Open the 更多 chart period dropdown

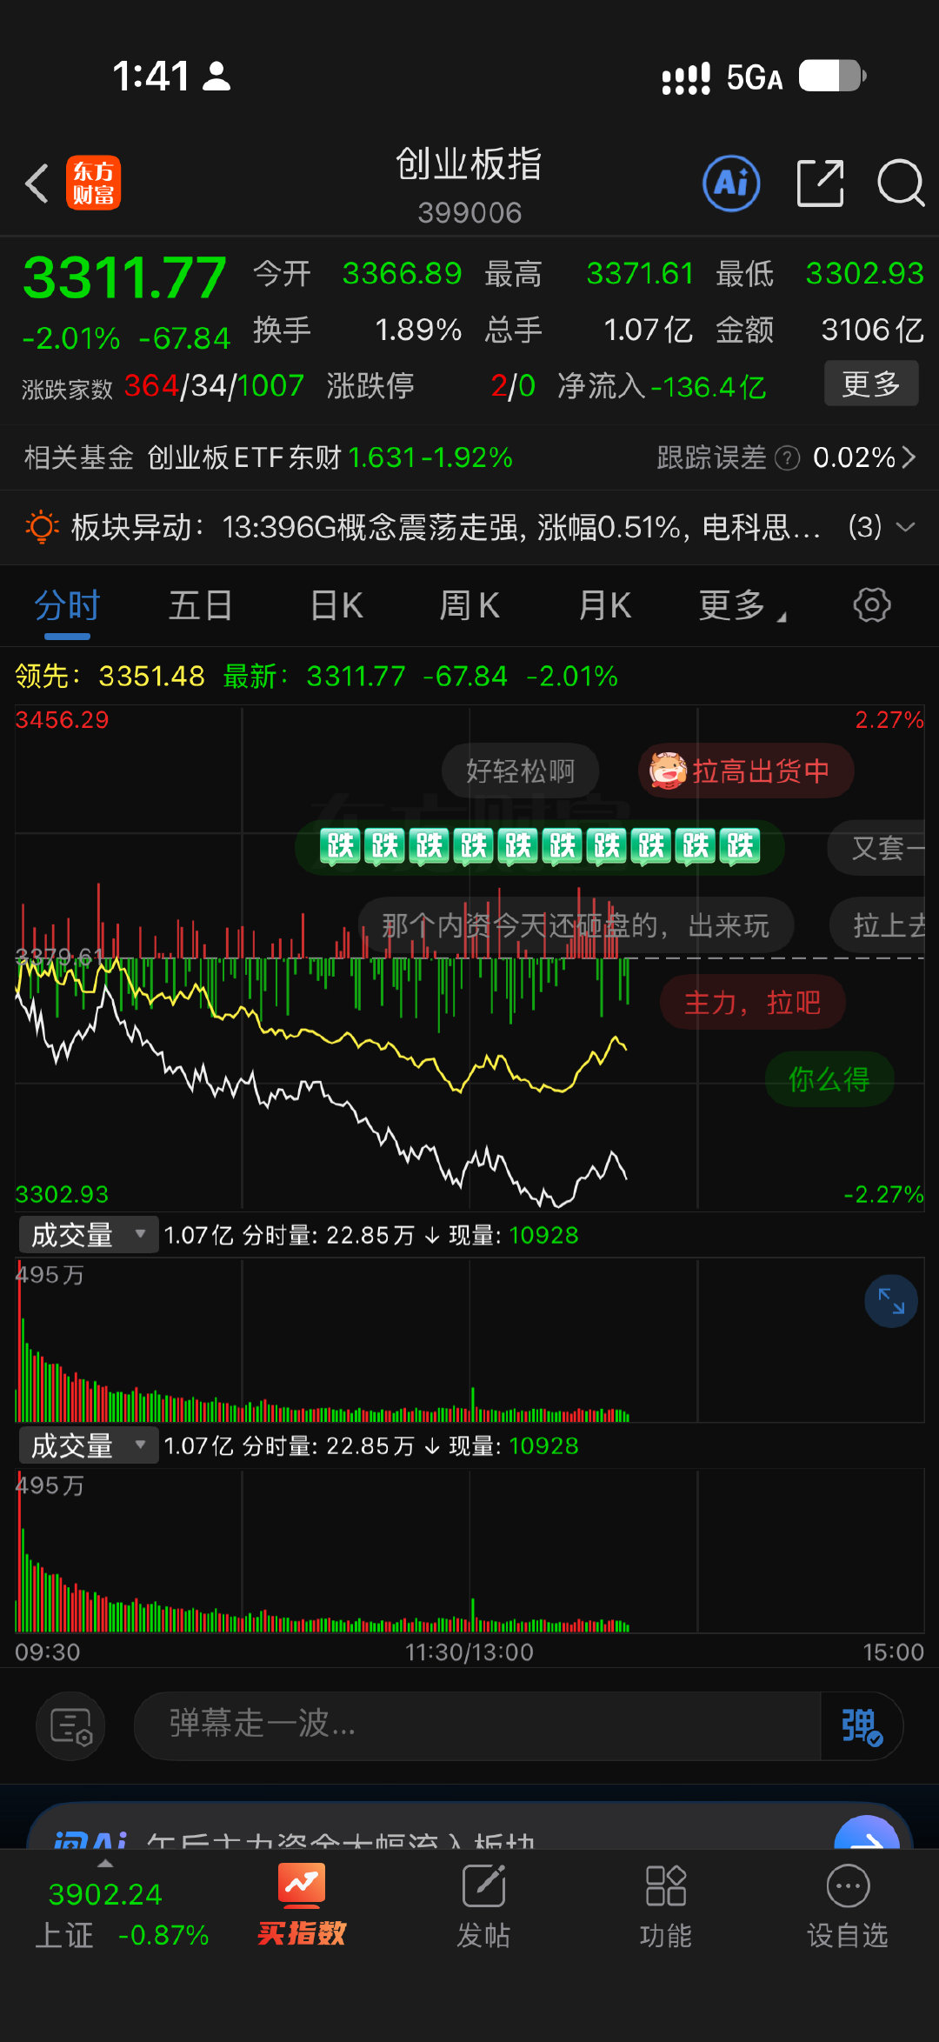pyautogui.click(x=743, y=605)
